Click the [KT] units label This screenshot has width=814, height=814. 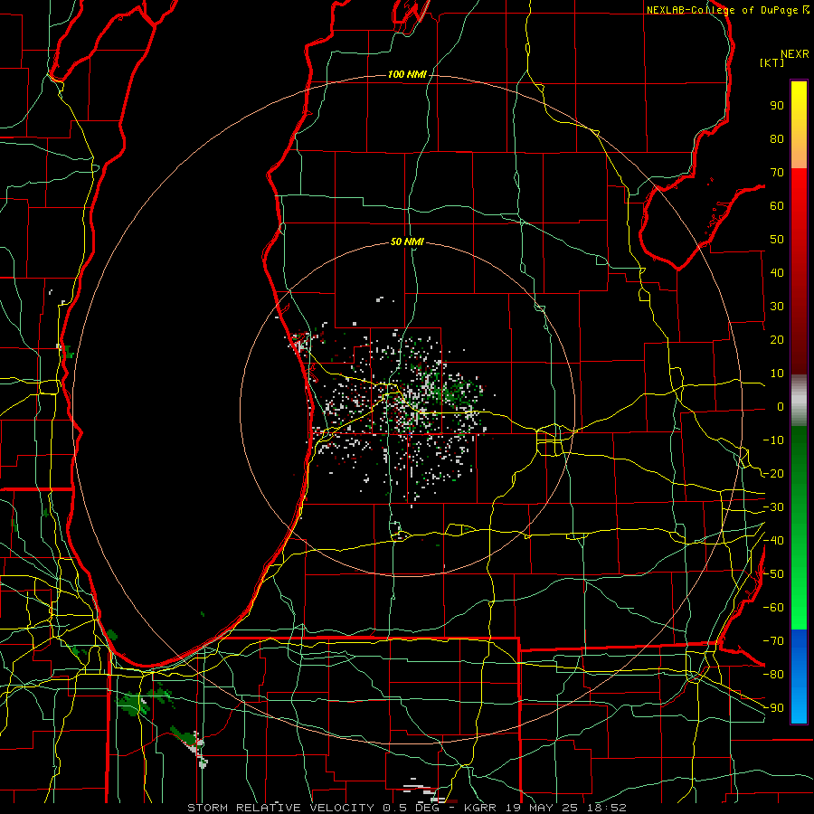coord(771,62)
